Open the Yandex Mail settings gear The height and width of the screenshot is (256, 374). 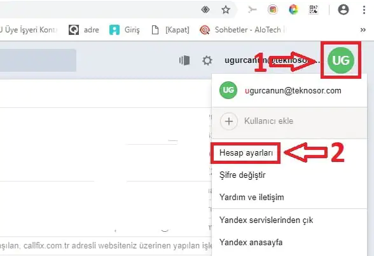coord(207,60)
